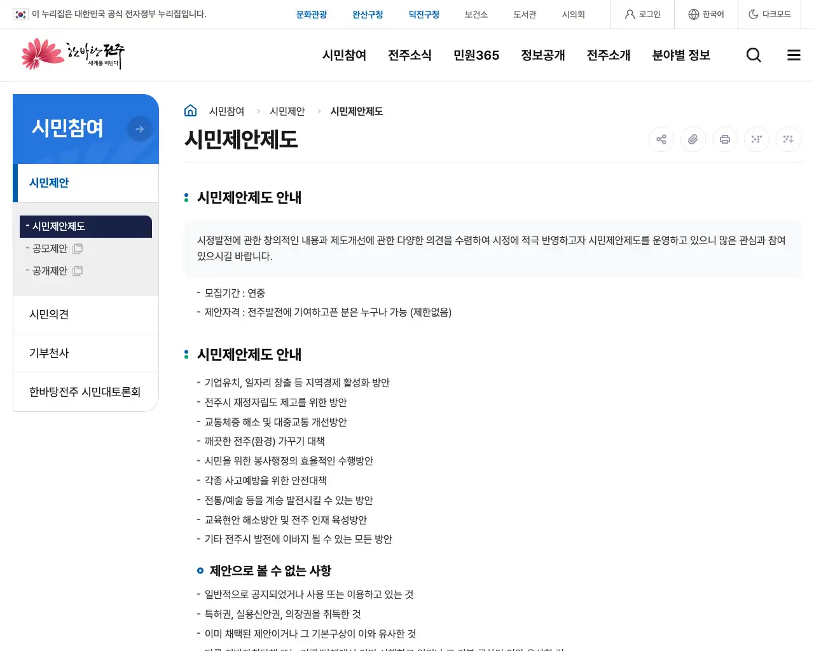The height and width of the screenshot is (651, 814).
Task: Click text '특허권, 실용신안권, 의장권을 취득한 것'
Action: point(282,614)
